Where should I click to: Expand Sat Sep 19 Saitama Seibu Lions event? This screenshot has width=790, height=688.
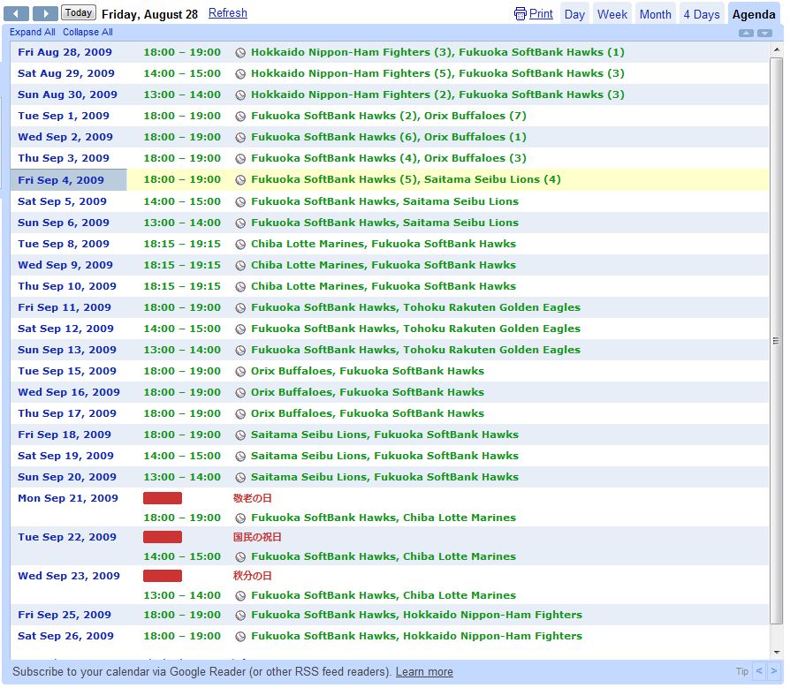pyautogui.click(x=384, y=456)
